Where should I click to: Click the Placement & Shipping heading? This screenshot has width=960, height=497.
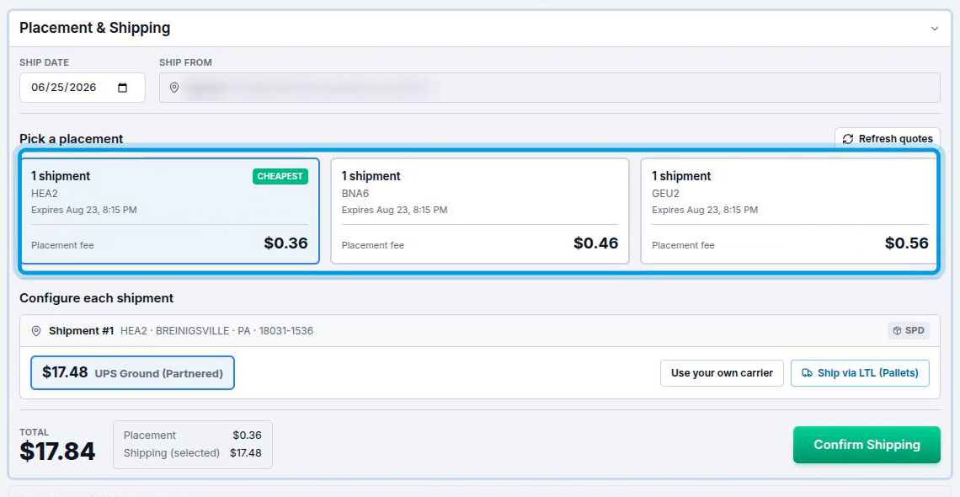tap(95, 28)
